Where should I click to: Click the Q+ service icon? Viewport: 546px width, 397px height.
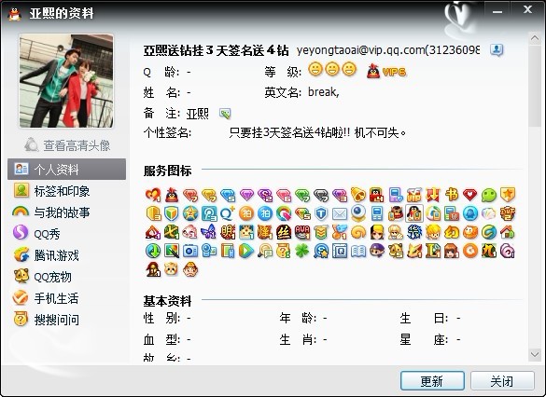(x=228, y=213)
